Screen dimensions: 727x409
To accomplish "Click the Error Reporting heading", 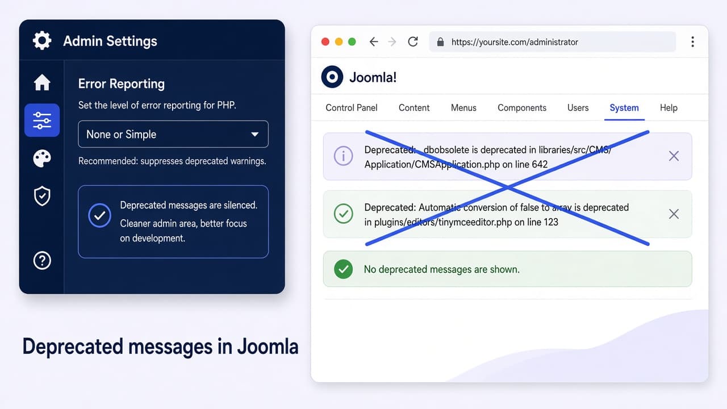I will (121, 84).
